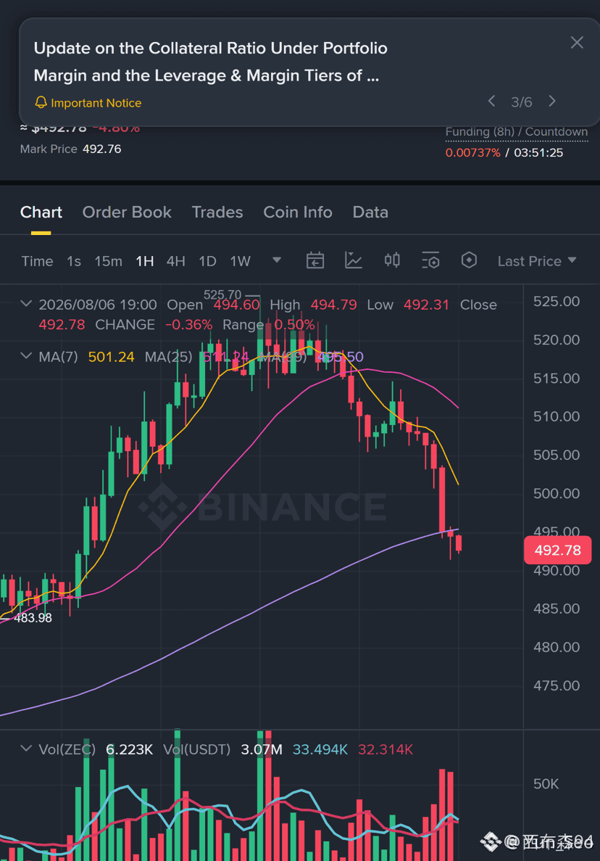Click the 3/6 notice page counter
This screenshot has height=861, width=600.
522,102
